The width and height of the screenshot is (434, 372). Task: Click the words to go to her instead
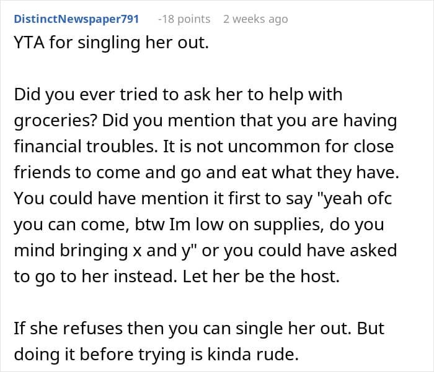[x=95, y=277]
